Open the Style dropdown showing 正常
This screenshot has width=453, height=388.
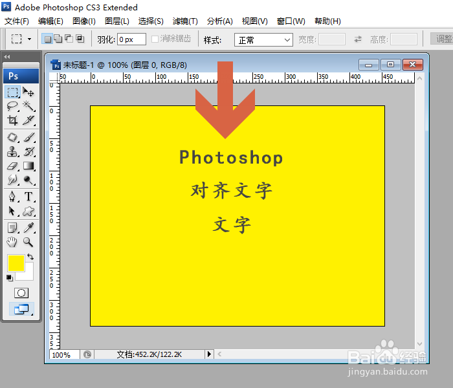point(263,39)
